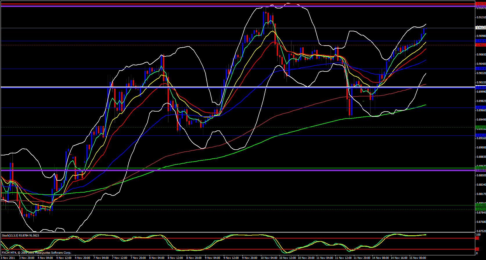Image resolution: width=486 pixels, height=260 pixels.
Task: Click the white current price label 0.91123
Action: coord(480,28)
